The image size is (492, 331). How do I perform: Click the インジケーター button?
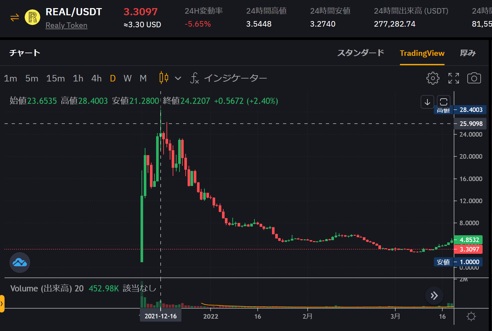click(236, 78)
